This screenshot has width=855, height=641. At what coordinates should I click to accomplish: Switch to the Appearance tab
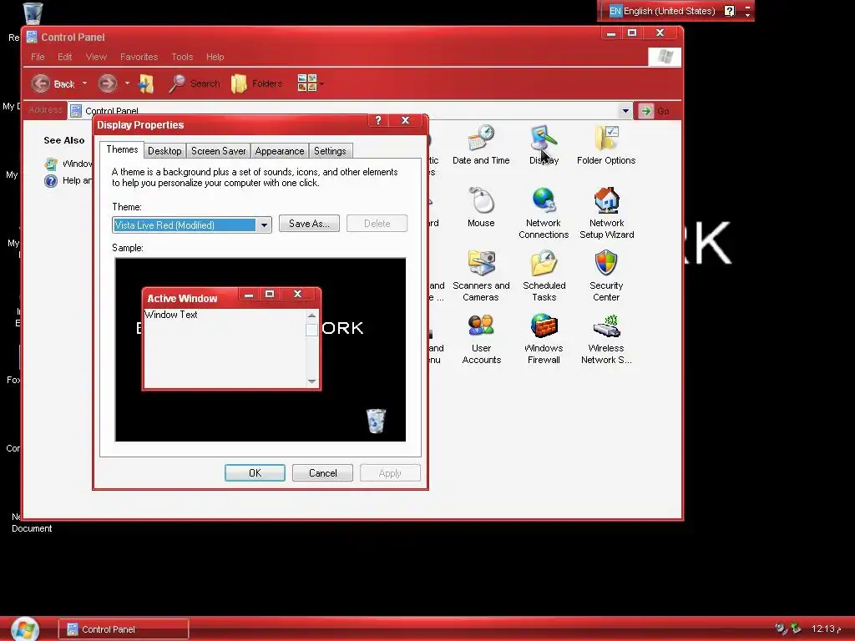tap(279, 151)
